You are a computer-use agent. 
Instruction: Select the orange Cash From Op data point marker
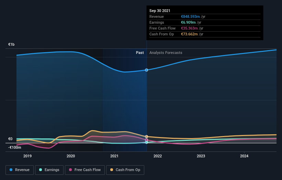[147, 137]
